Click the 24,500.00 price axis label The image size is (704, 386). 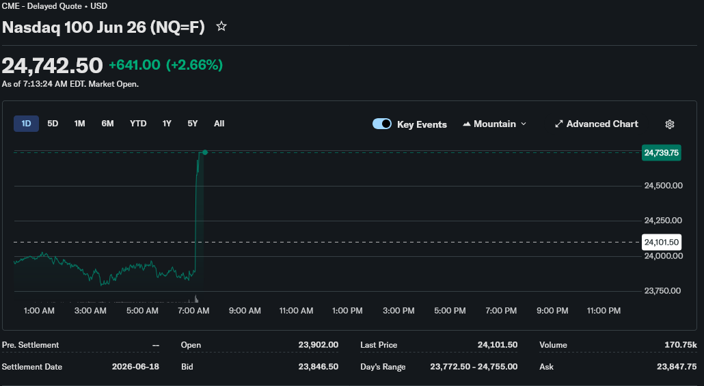pyautogui.click(x=663, y=185)
